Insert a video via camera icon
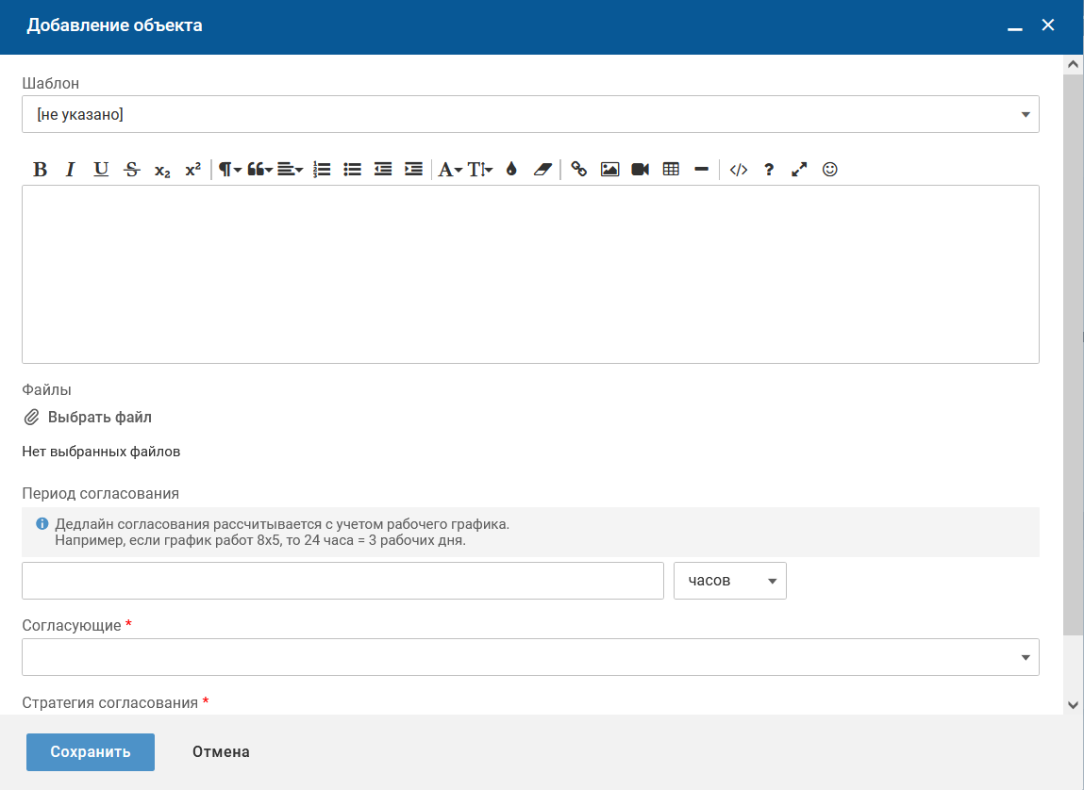This screenshot has height=790, width=1084. [641, 170]
